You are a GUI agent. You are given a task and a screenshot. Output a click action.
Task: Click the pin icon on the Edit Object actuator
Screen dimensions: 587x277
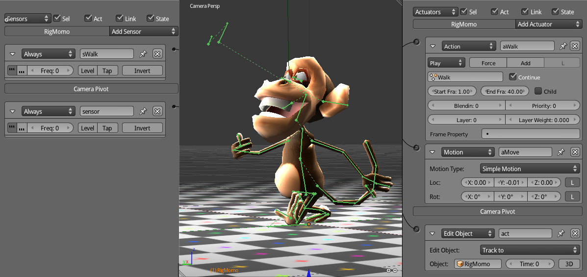pyautogui.click(x=561, y=233)
